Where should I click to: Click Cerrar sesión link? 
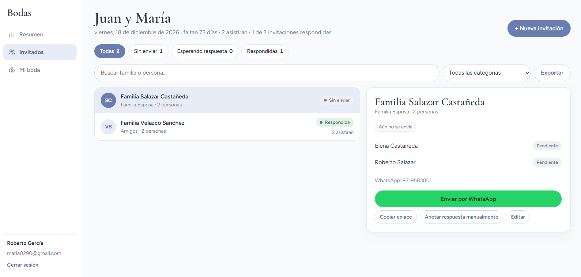(23, 265)
